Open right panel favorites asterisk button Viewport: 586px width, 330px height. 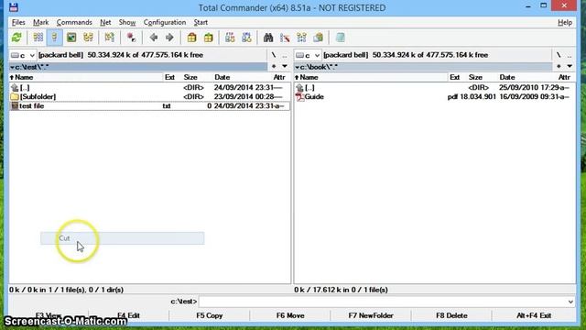click(x=559, y=66)
